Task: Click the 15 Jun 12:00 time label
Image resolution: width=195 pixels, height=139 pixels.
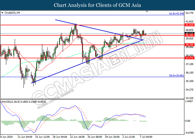Action: pyautogui.click(x=42, y=137)
